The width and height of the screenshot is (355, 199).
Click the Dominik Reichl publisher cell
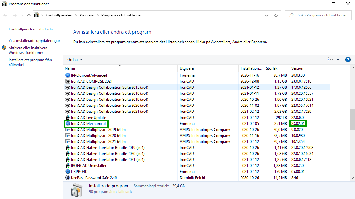192,178
